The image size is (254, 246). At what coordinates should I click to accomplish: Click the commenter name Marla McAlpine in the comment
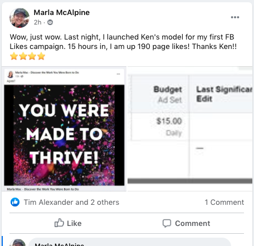[59, 244]
